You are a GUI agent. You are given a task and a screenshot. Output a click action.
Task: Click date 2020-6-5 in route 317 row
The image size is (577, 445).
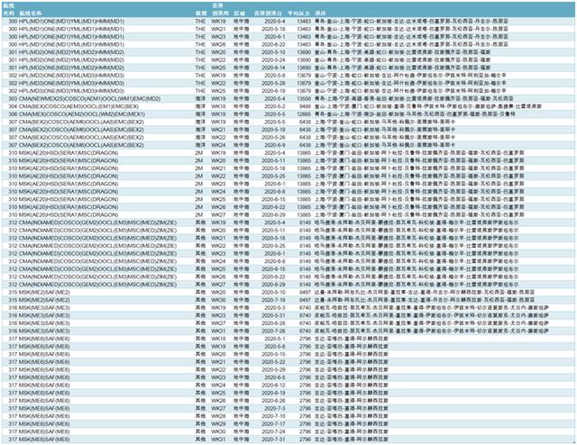click(x=275, y=377)
